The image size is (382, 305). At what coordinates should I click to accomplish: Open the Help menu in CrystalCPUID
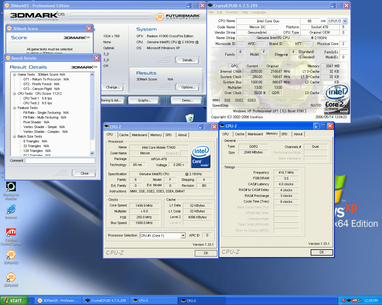pos(245,12)
